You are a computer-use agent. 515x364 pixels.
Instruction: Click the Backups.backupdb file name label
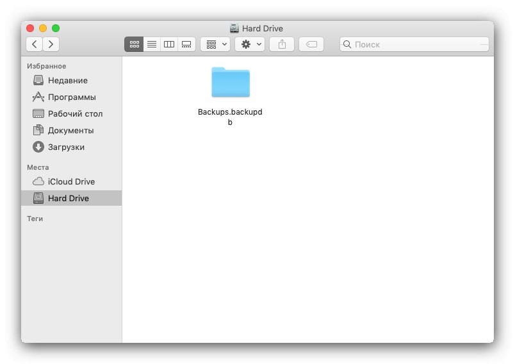click(x=230, y=117)
